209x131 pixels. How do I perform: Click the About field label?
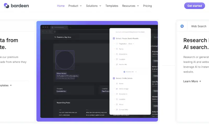[x=121, y=104]
